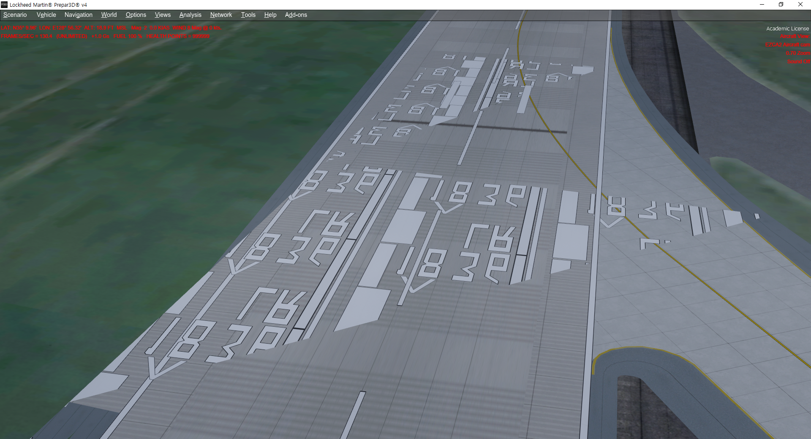Open the Vehicle menu
This screenshot has width=811, height=439.
(x=46, y=15)
